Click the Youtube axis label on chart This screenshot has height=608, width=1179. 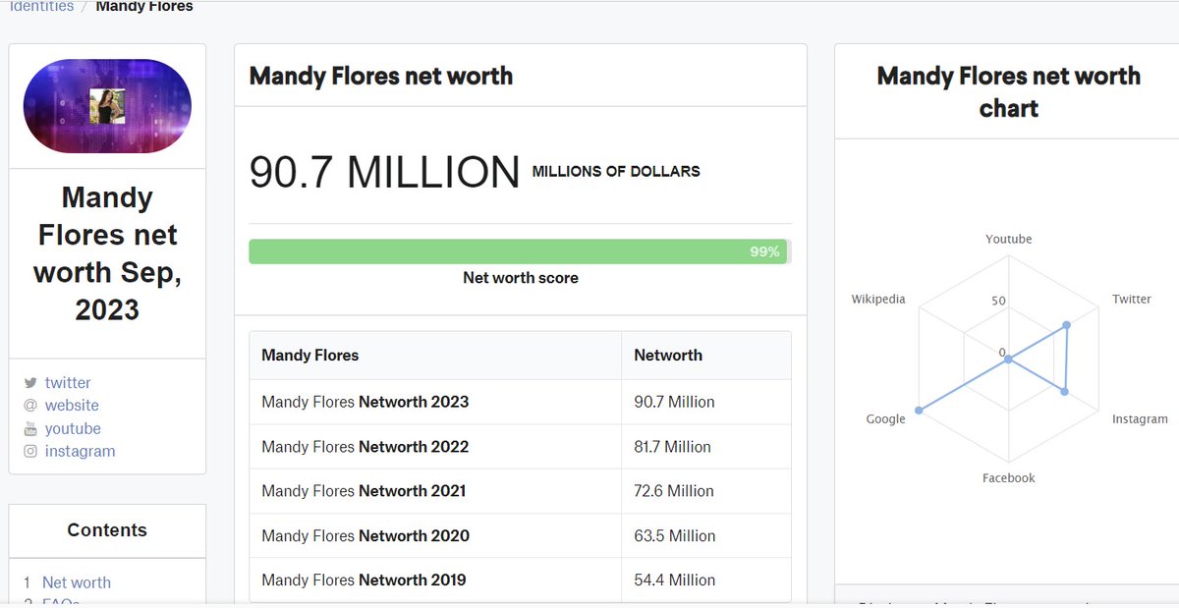1009,240
